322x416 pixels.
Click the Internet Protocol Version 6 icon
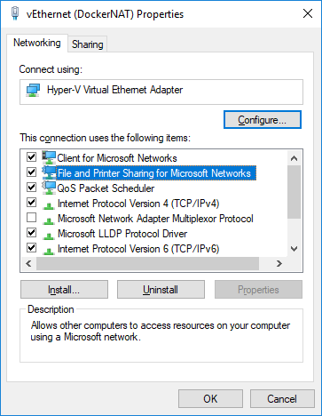pyautogui.click(x=49, y=250)
